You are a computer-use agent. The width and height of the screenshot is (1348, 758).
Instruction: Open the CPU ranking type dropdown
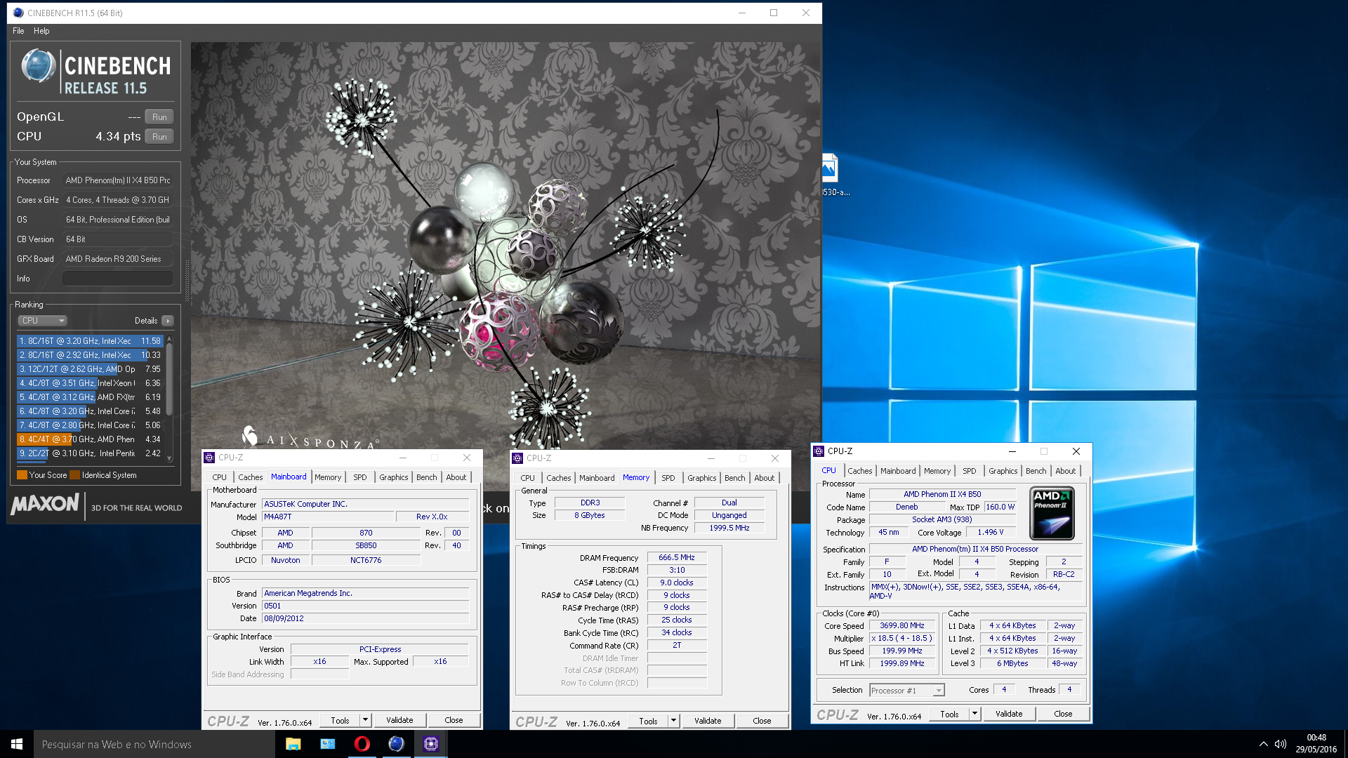click(42, 321)
